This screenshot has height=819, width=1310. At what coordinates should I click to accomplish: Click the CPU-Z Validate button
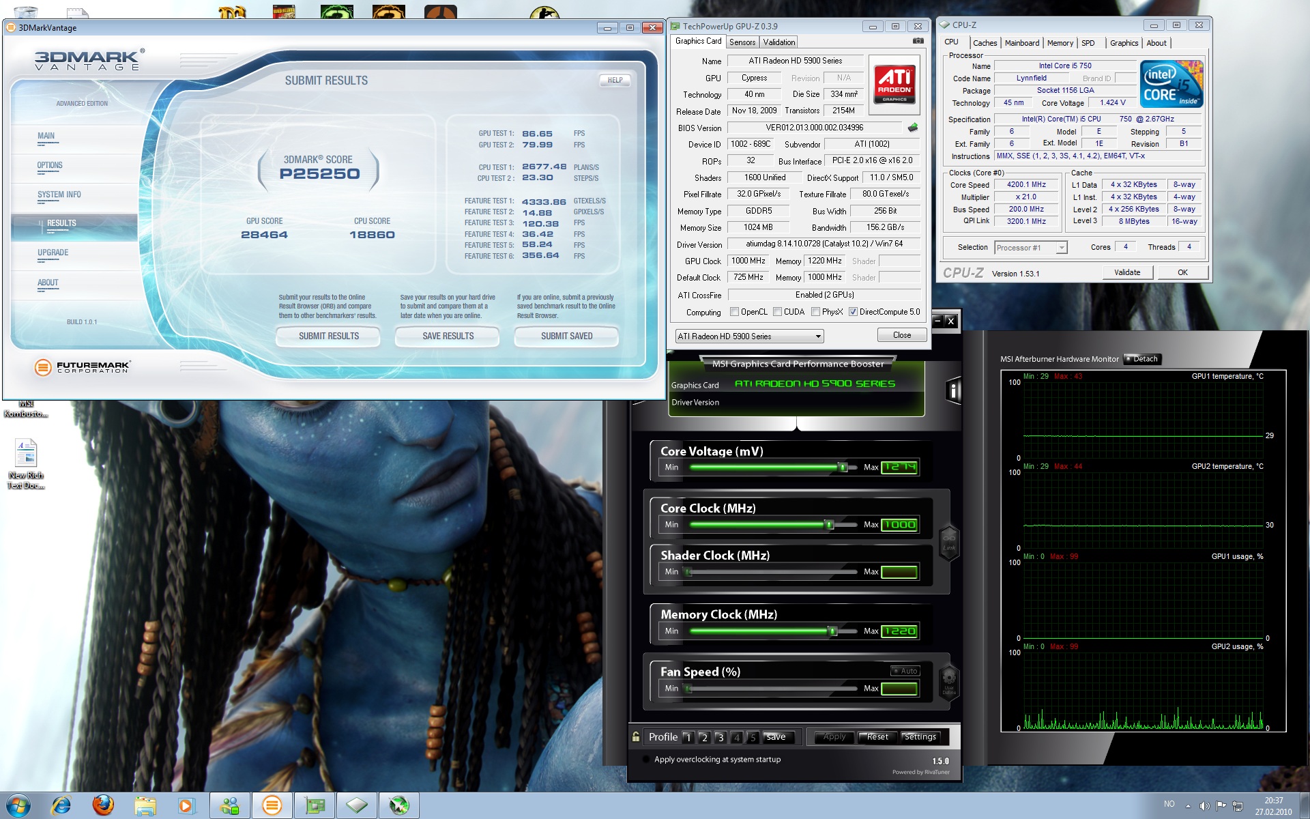click(x=1127, y=272)
